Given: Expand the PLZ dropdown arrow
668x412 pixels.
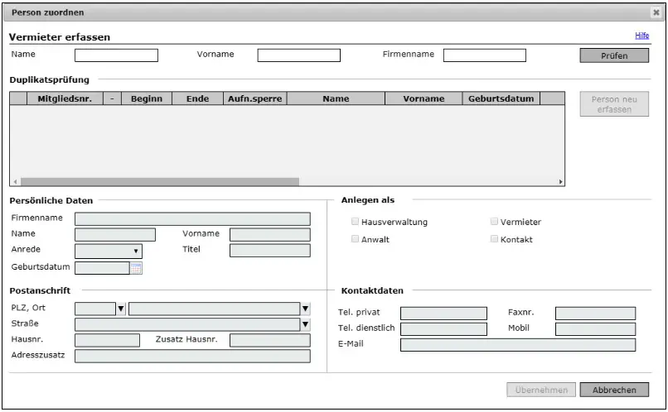Looking at the screenshot, I should click(120, 309).
